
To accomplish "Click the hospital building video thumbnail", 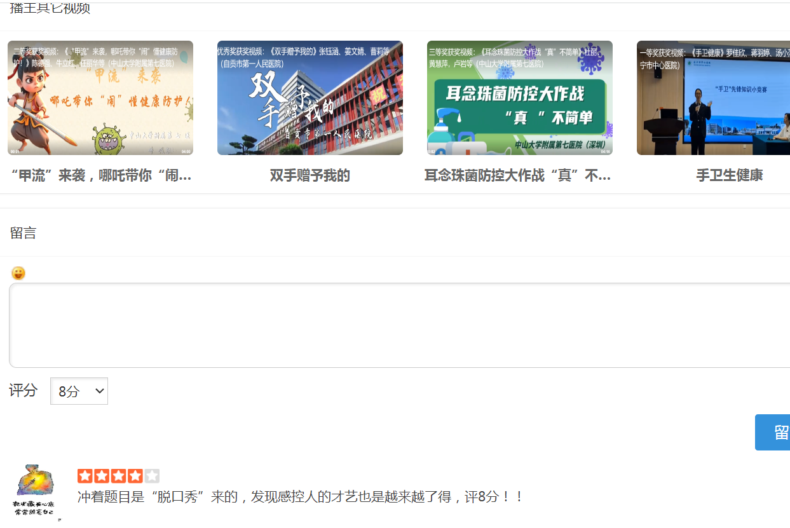I will coord(310,98).
